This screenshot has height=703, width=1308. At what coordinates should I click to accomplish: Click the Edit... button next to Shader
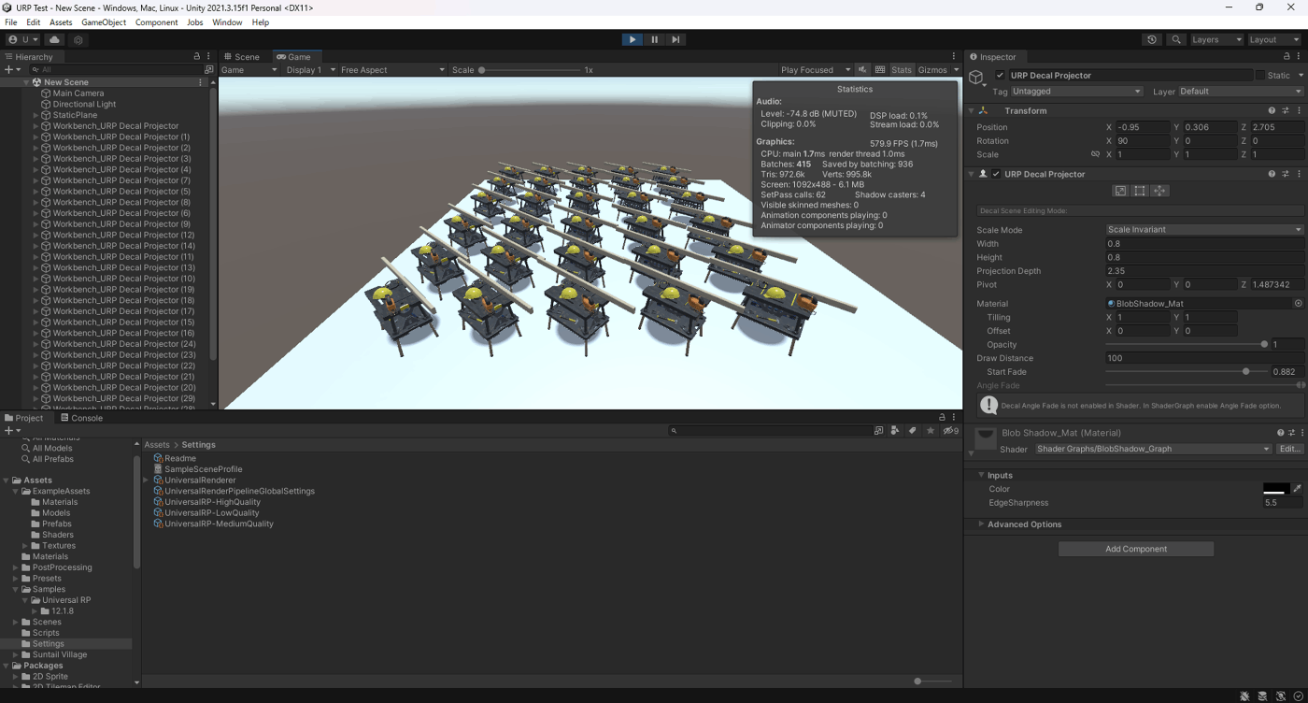click(x=1290, y=449)
